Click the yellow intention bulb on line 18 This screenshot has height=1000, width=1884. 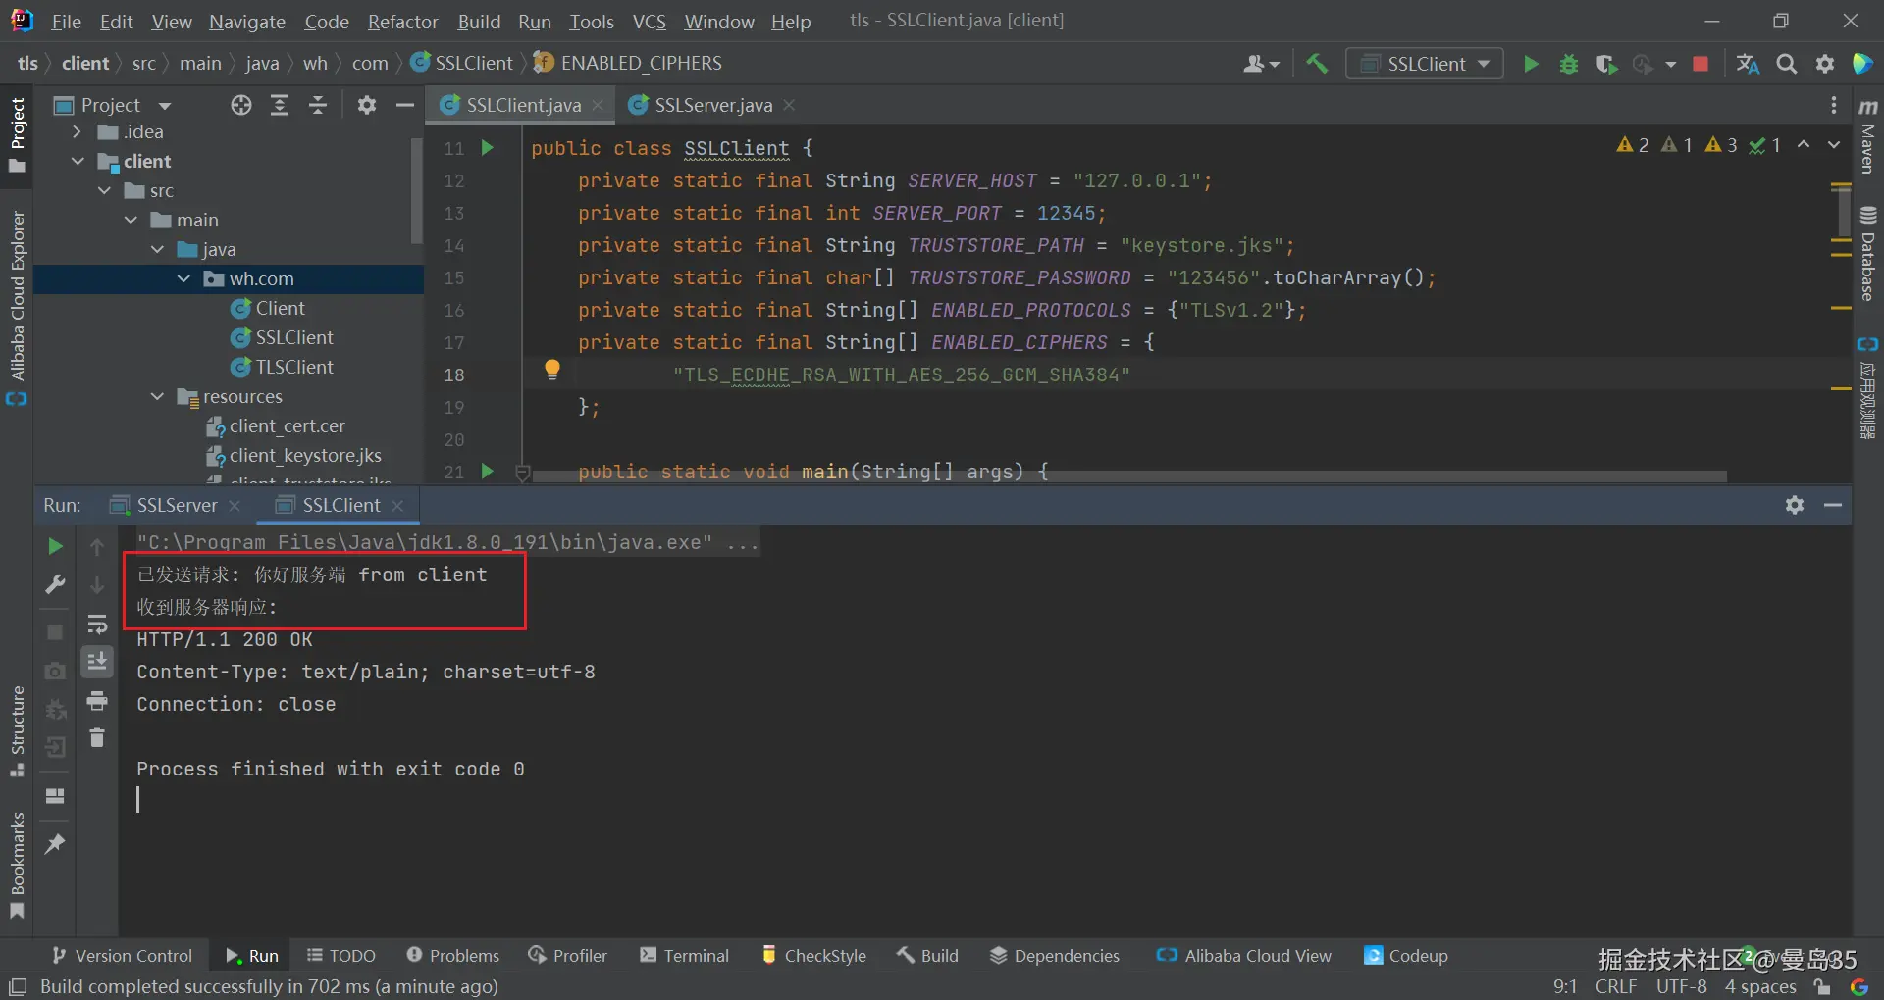tap(552, 370)
